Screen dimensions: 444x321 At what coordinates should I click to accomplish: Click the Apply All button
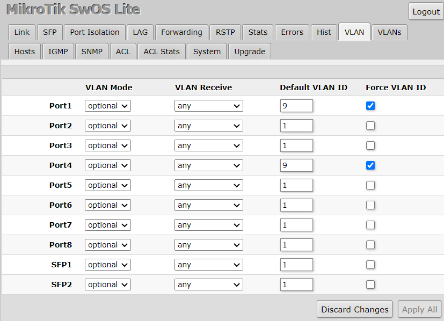pyautogui.click(x=419, y=309)
